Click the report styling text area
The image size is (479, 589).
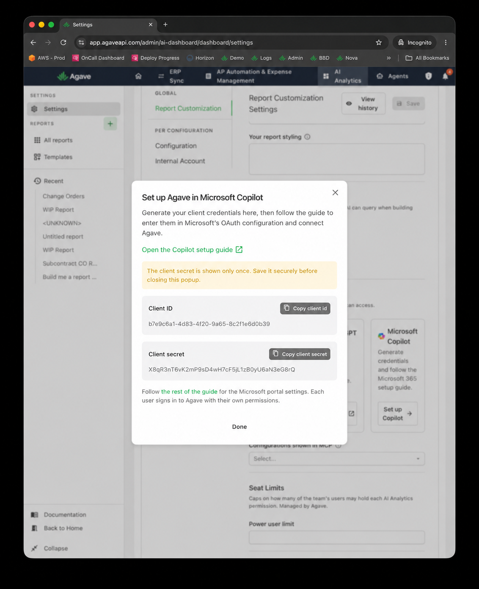[x=337, y=159]
